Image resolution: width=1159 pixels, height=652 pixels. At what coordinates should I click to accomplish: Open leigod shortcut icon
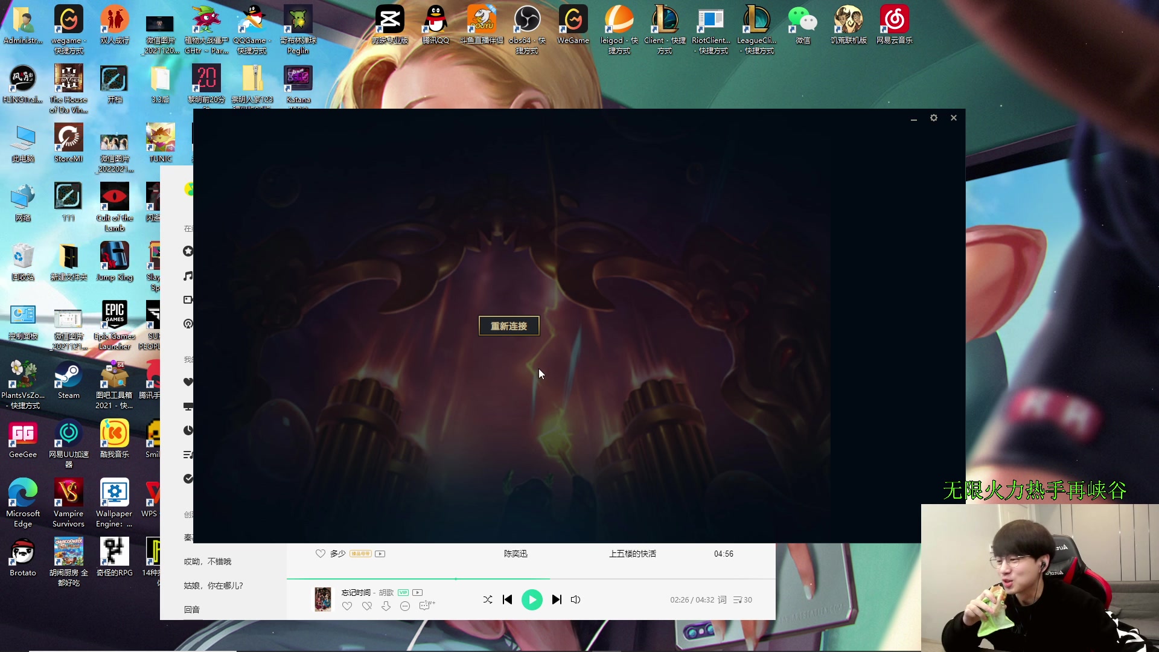pos(619,29)
